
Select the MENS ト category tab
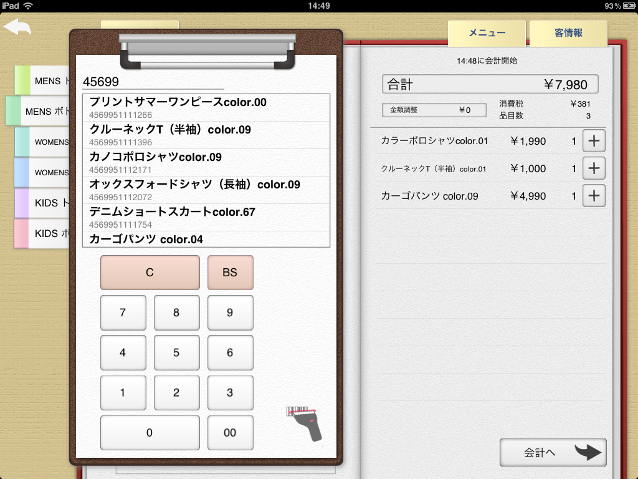(x=43, y=80)
